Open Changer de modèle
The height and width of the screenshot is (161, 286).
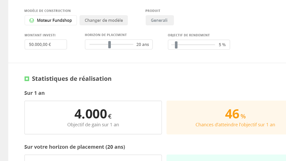104,20
